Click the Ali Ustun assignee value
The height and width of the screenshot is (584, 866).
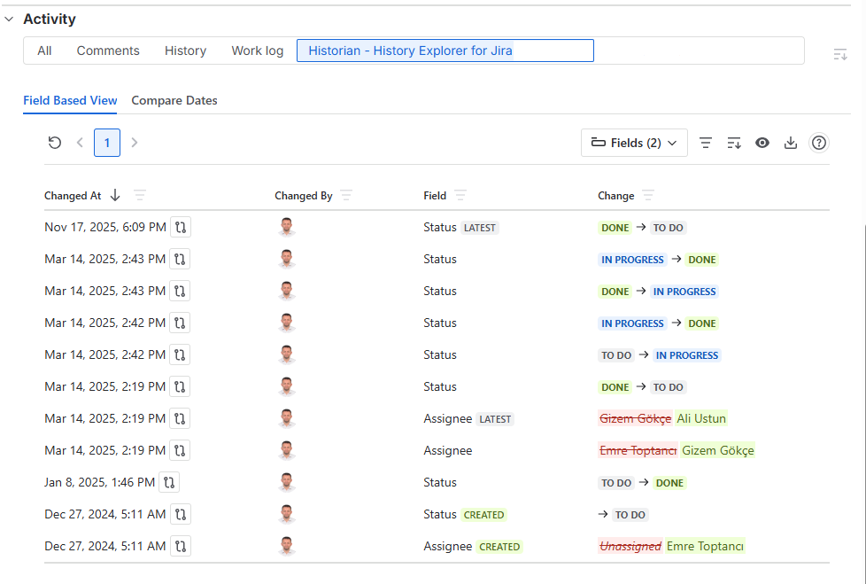click(x=701, y=418)
